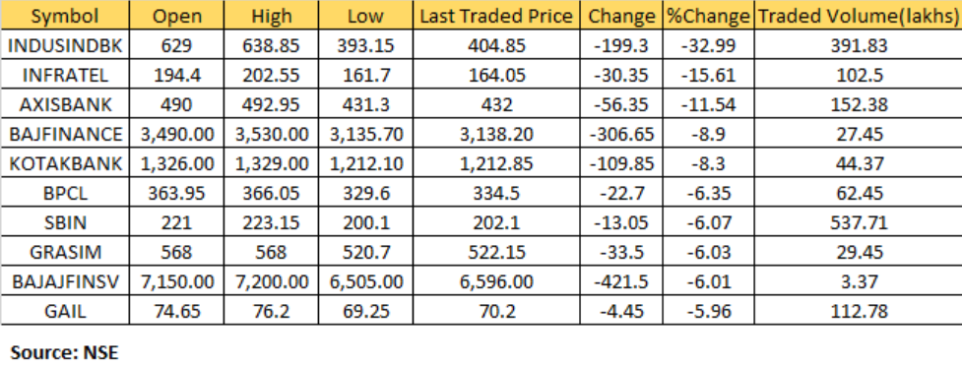Screen dimensions: 962x365
Task: Click GRASIM last traded price 522.15
Action: click(497, 252)
